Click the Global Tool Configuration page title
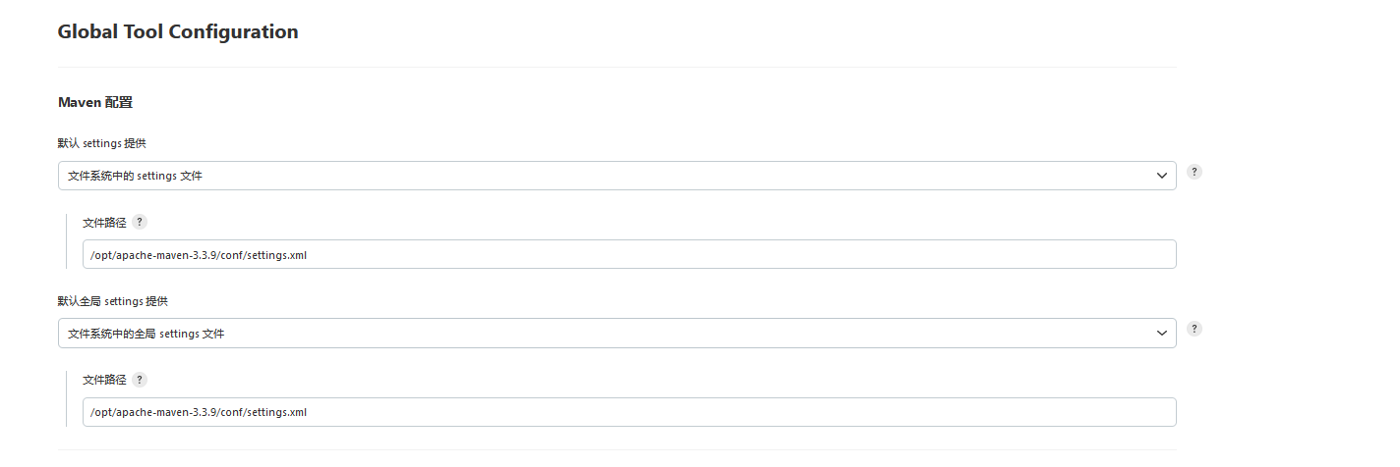1400x467 pixels. (x=178, y=31)
